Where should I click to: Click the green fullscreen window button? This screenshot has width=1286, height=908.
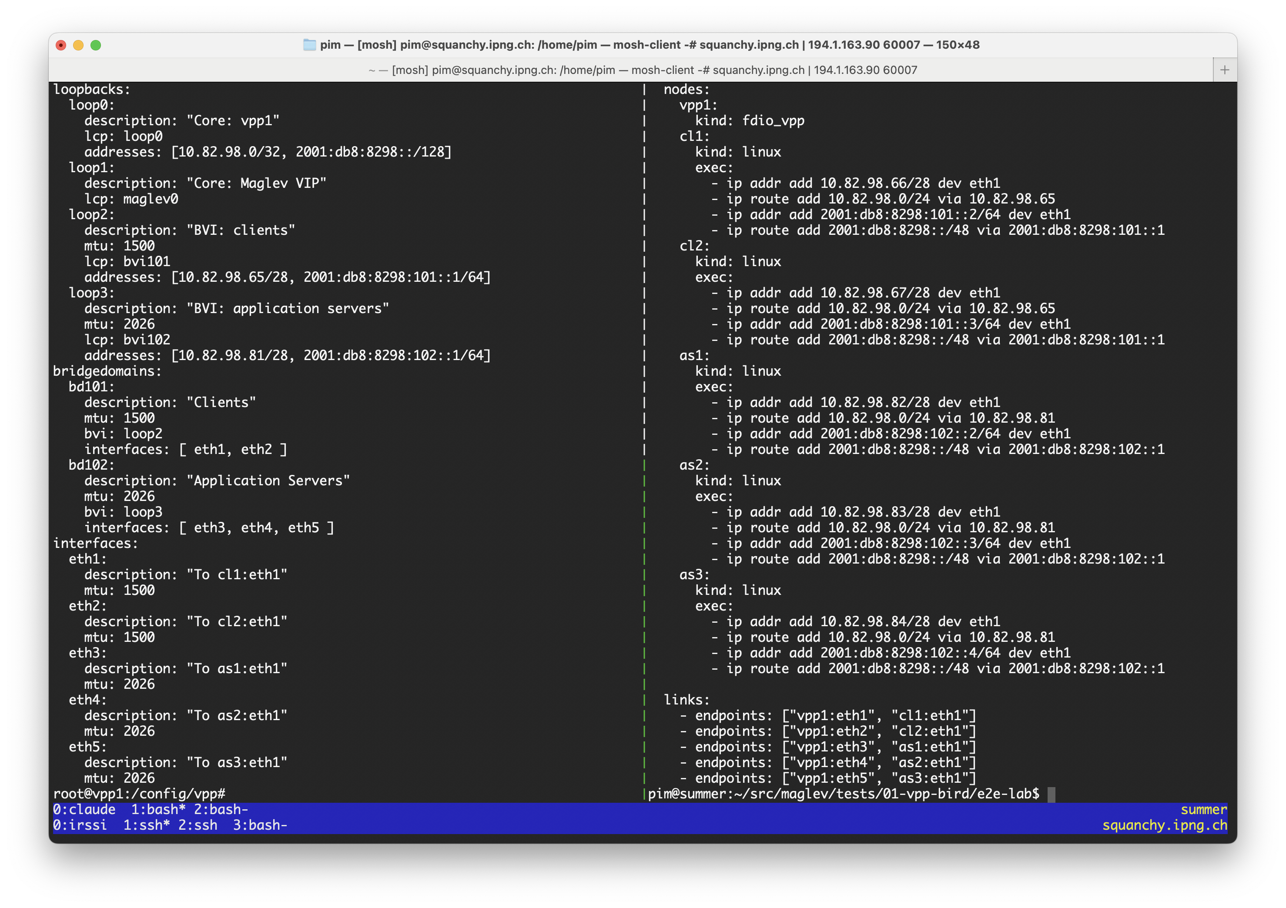tap(96, 45)
